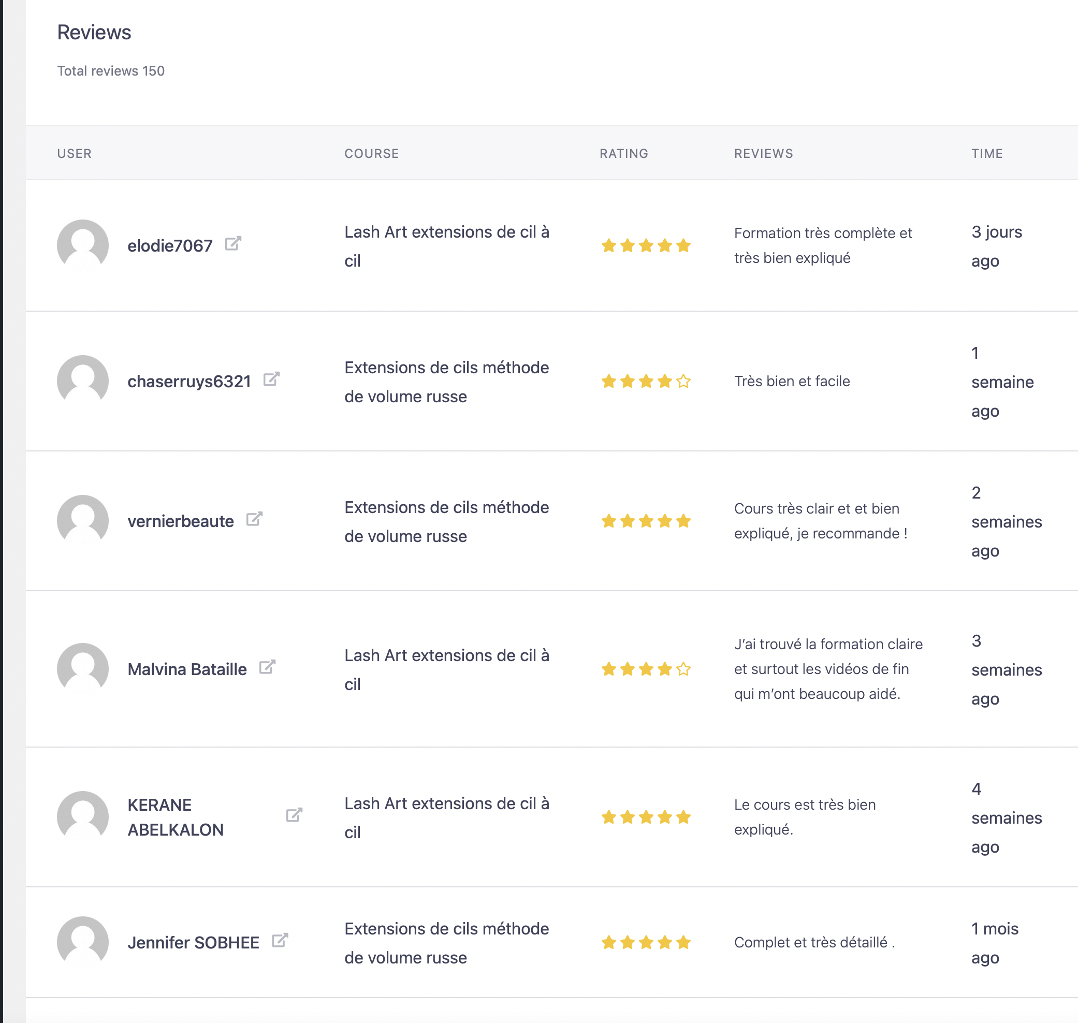The image size is (1078, 1023).
Task: Click the name Jennifer SOBHEE
Action: [193, 942]
